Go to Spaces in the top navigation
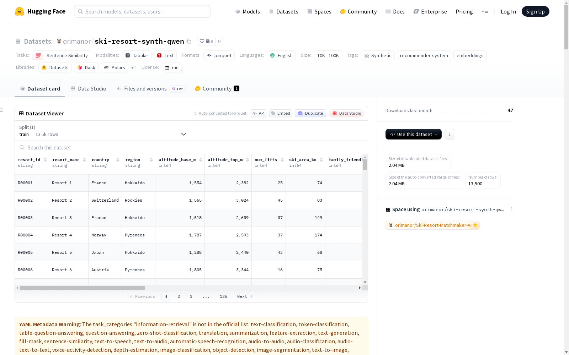 319,11
